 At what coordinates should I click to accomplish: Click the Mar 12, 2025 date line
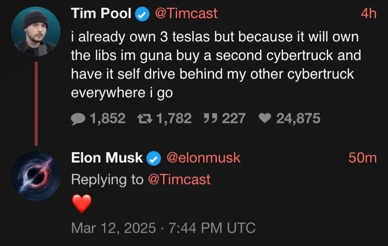coord(163,227)
